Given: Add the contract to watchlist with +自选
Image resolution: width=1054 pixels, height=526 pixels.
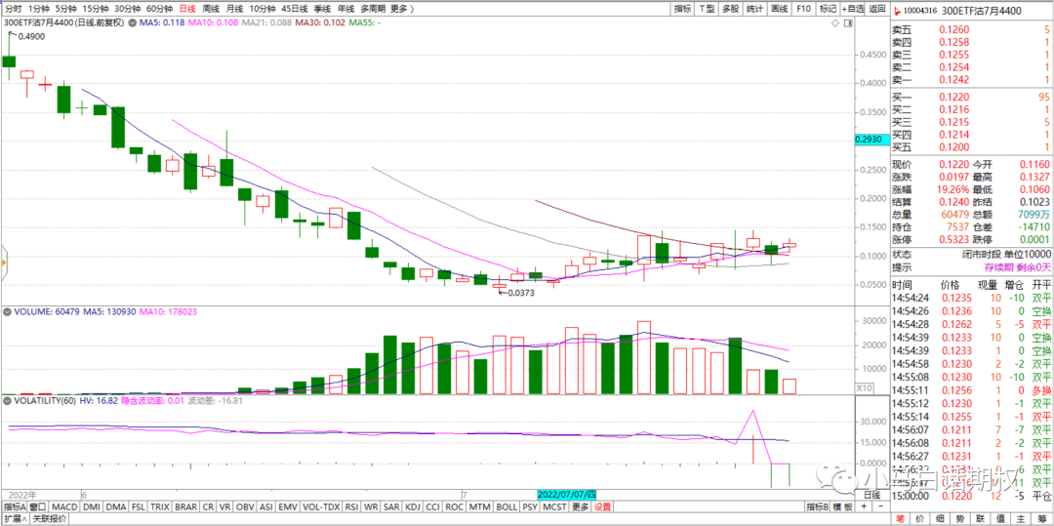Looking at the screenshot, I should (853, 9).
